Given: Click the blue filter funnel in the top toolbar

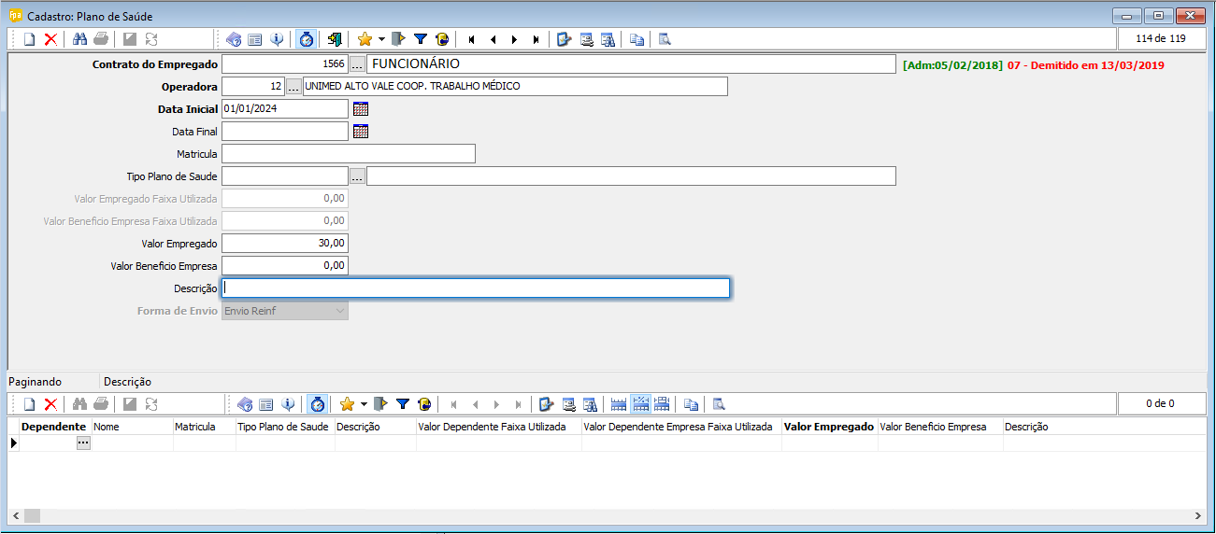Looking at the screenshot, I should (x=421, y=39).
